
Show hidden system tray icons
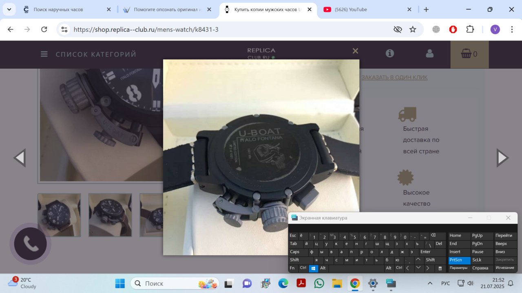(430, 283)
